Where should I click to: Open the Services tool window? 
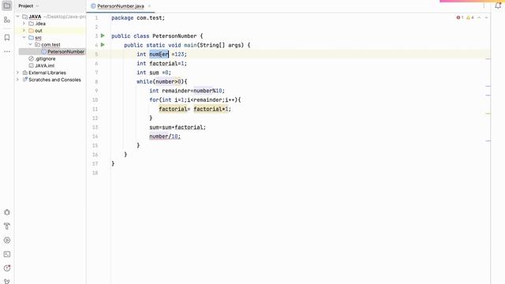[7, 240]
